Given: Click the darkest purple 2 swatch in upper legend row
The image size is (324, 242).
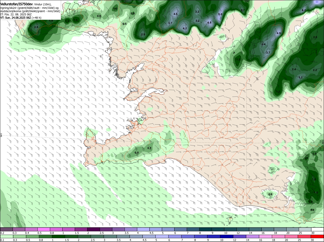Looking at the screenshot, I should [94, 229].
